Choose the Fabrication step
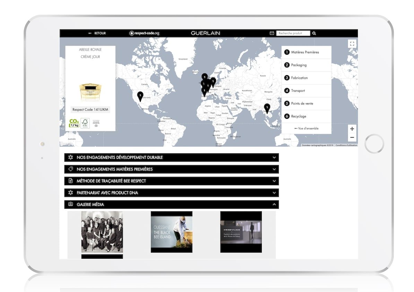 tap(306, 78)
